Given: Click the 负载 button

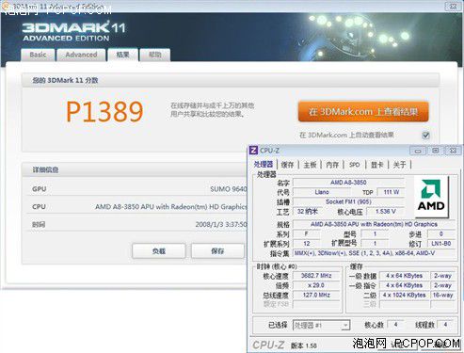Looking at the screenshot, I should pyautogui.click(x=159, y=251).
